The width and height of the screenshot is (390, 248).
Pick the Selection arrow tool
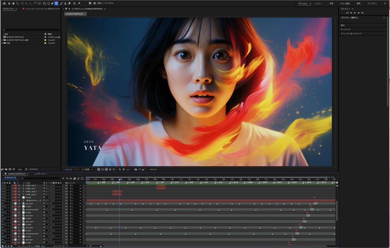click(9, 3)
